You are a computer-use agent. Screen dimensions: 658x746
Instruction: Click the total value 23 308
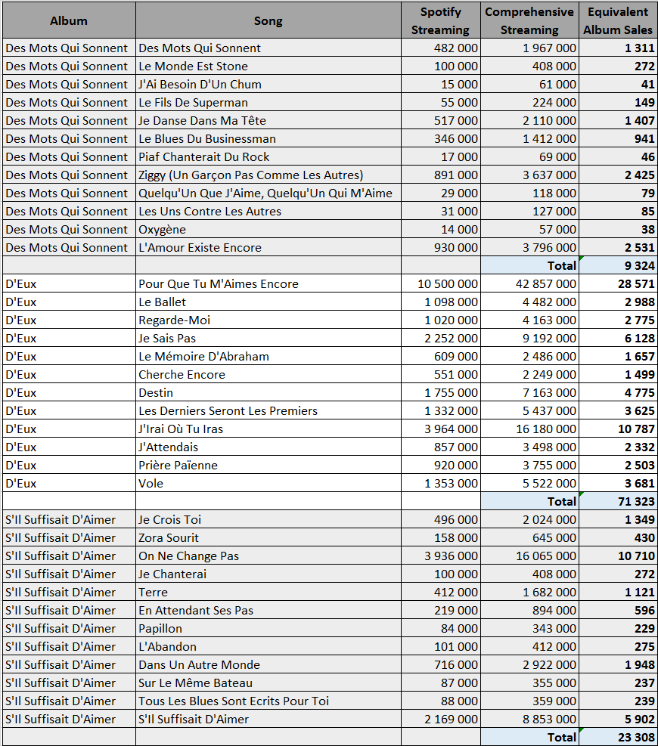(x=618, y=738)
